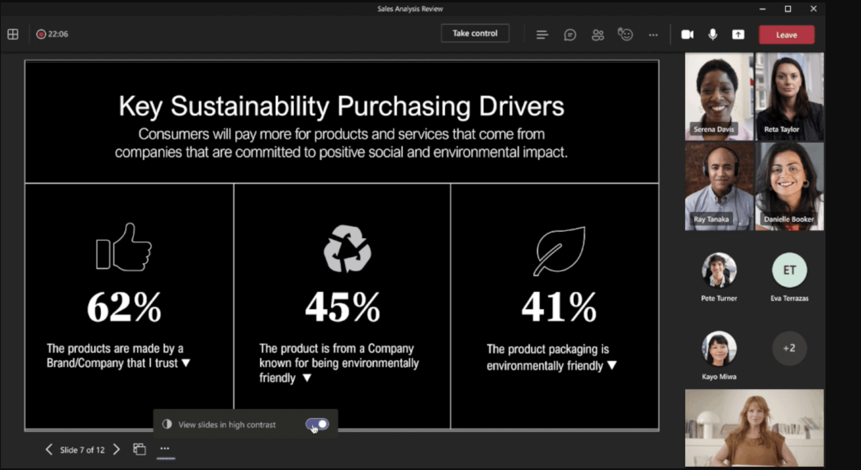This screenshot has height=470, width=861.
Task: Open slide options ellipsis below presentation
Action: (x=165, y=449)
